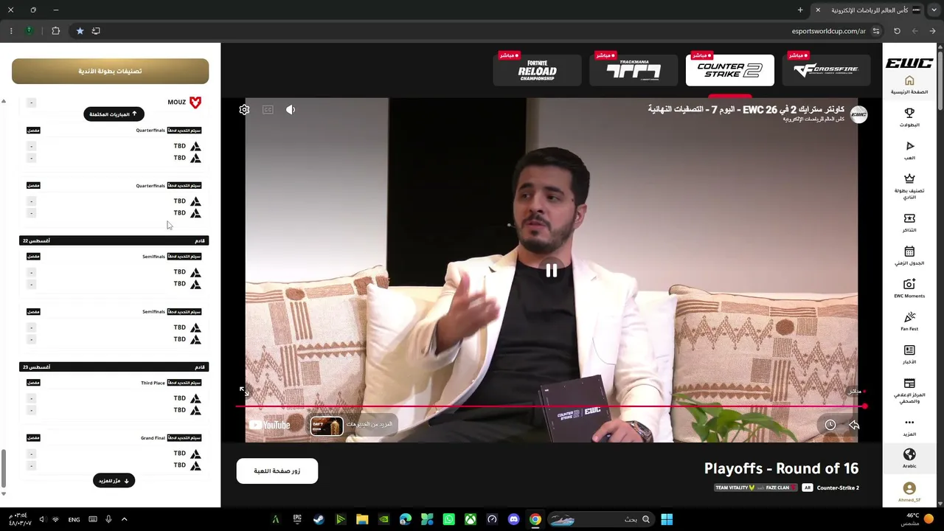
Task: Open the Windows Start menu
Action: [x=667, y=519]
